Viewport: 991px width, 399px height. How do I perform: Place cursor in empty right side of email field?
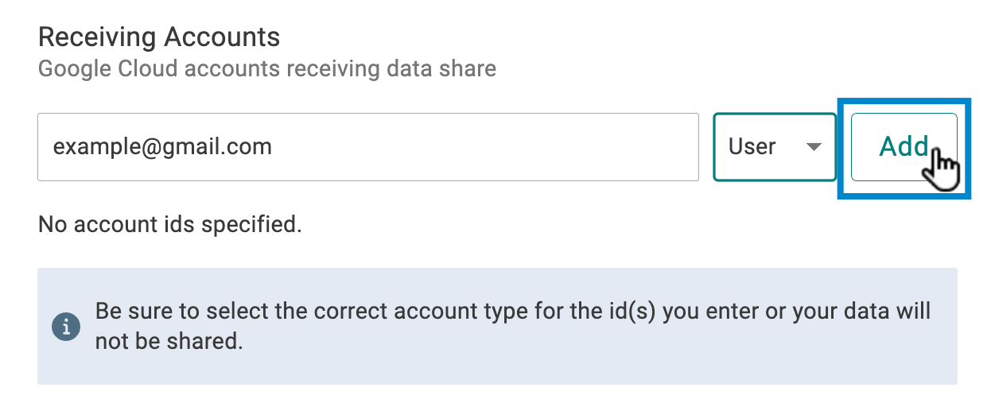tap(517, 147)
